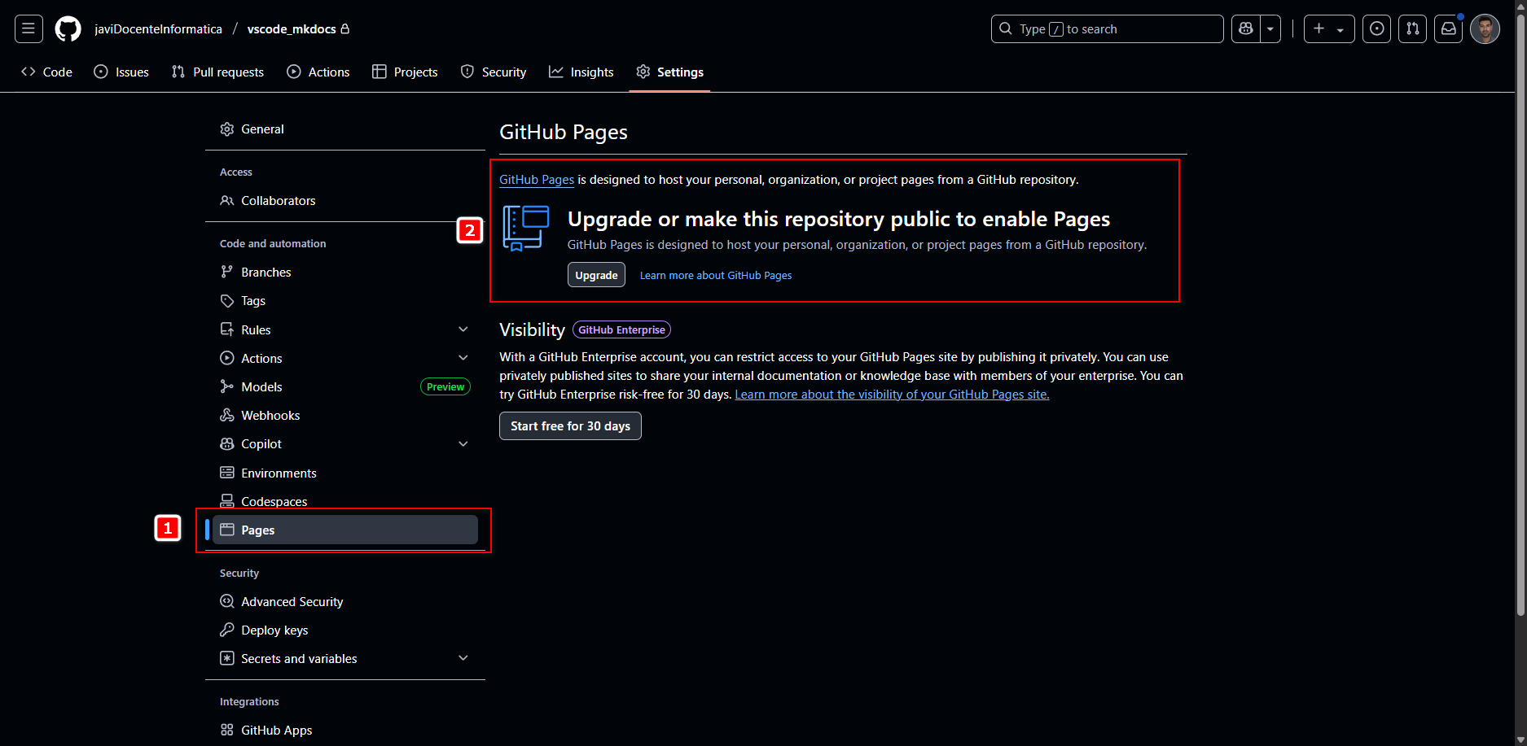Open Advanced Security settings

coord(345,602)
